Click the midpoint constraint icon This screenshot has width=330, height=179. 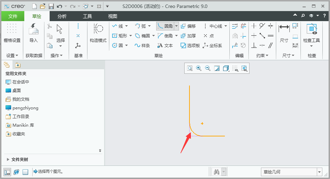(262, 36)
